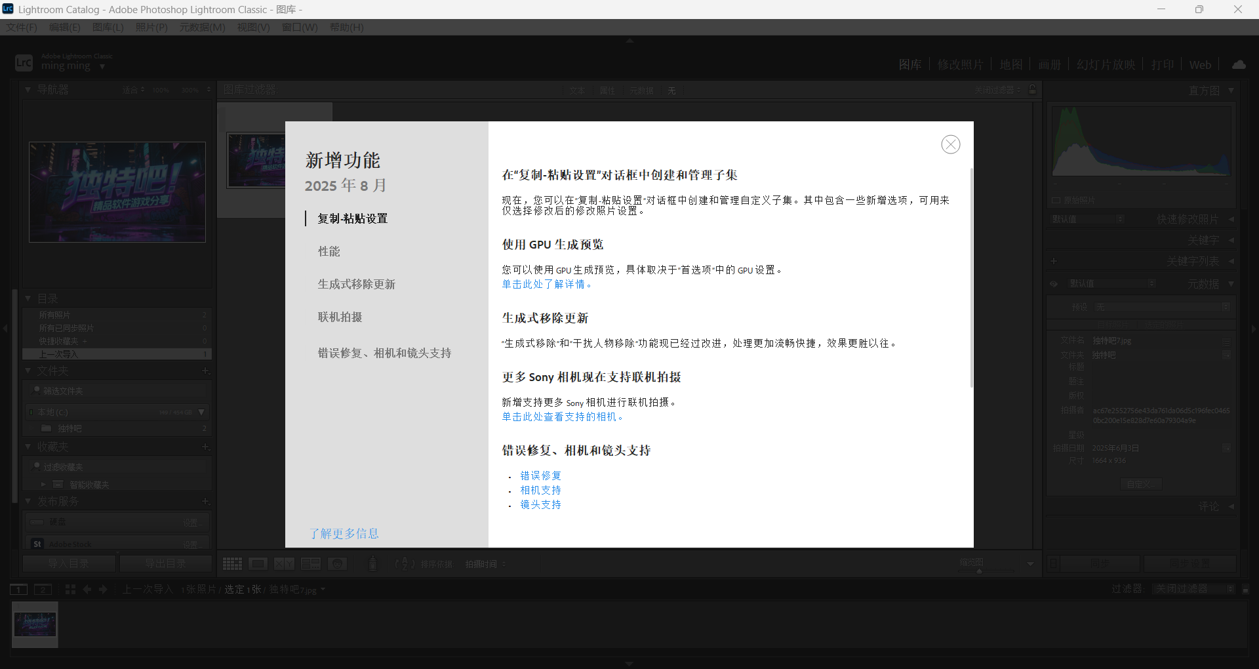Image resolution: width=1259 pixels, height=669 pixels.
Task: Collapse the 发布服务 panel
Action: coord(28,501)
